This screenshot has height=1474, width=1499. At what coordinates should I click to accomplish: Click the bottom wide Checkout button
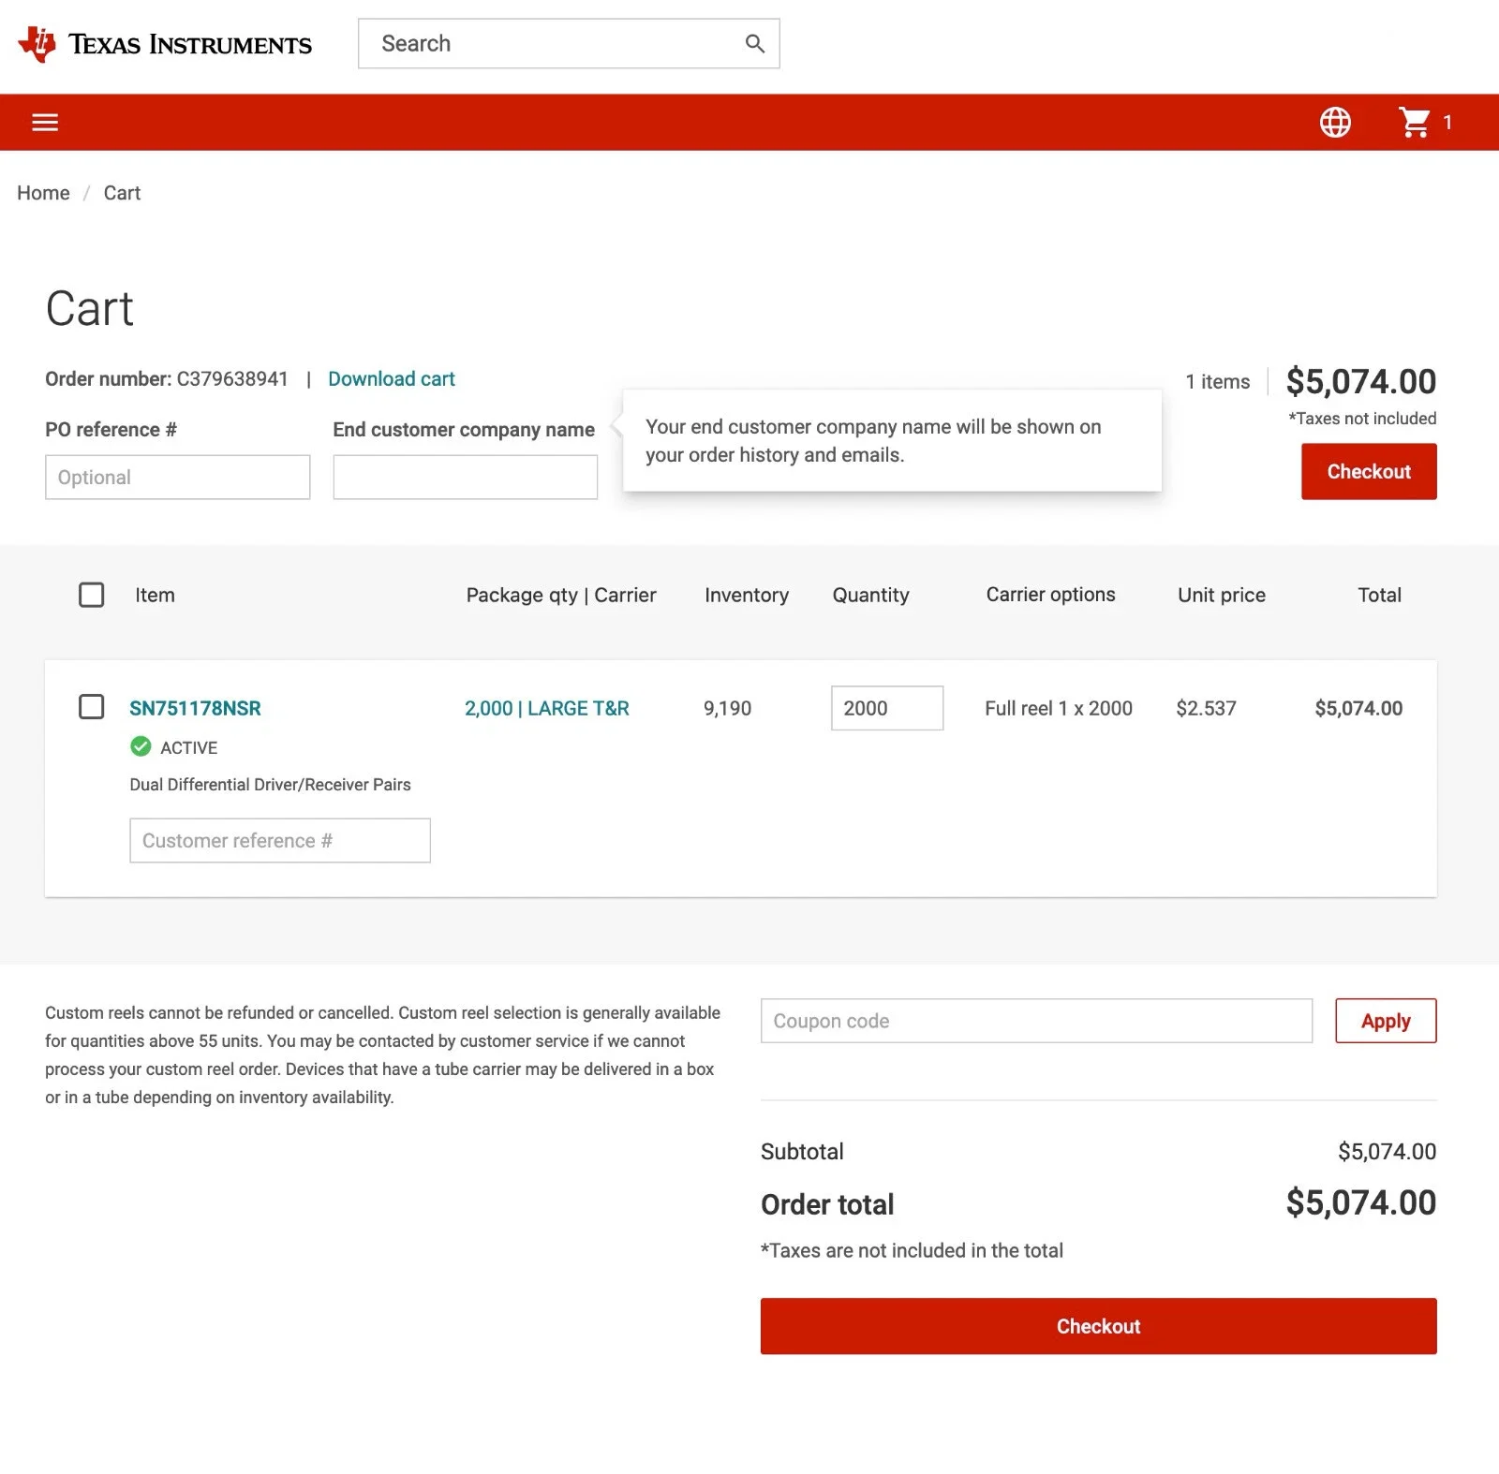pos(1098,1326)
